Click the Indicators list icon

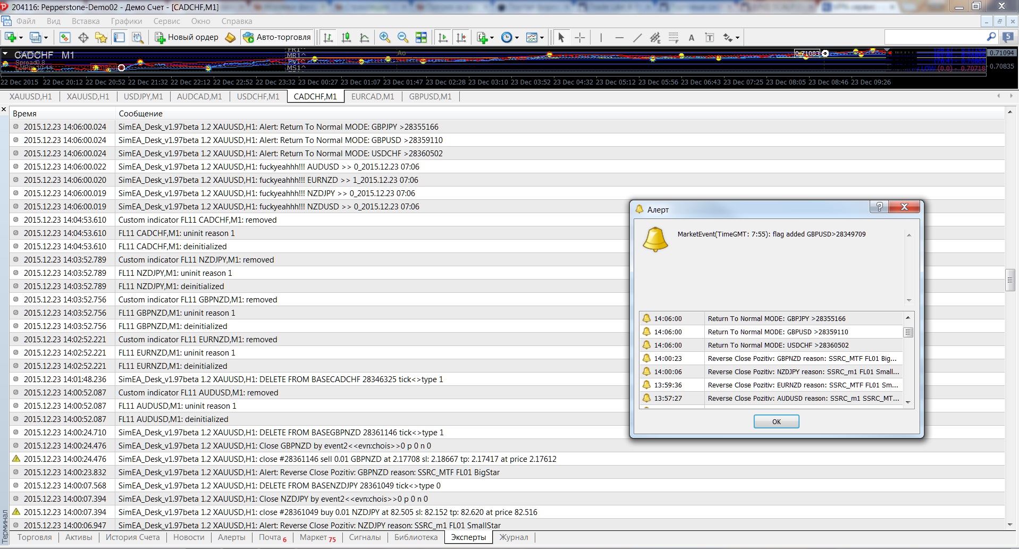482,37
